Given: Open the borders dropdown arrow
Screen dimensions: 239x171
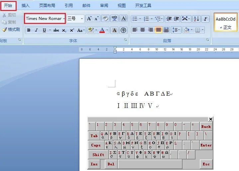Looking at the screenshot, I should 202,30.
